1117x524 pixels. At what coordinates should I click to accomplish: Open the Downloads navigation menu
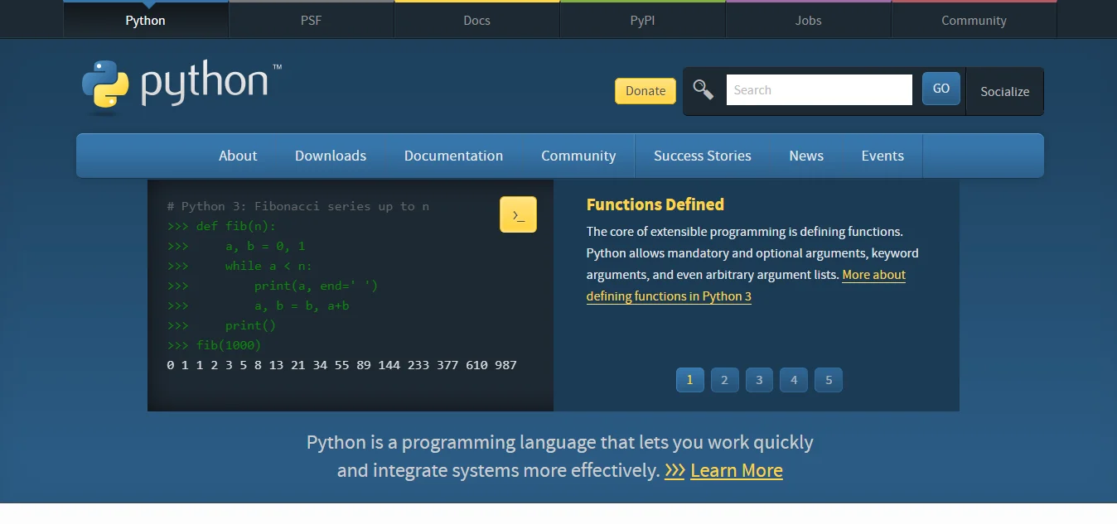(x=330, y=156)
